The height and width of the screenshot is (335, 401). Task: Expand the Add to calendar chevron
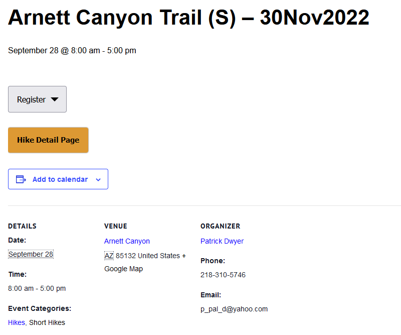click(x=98, y=179)
